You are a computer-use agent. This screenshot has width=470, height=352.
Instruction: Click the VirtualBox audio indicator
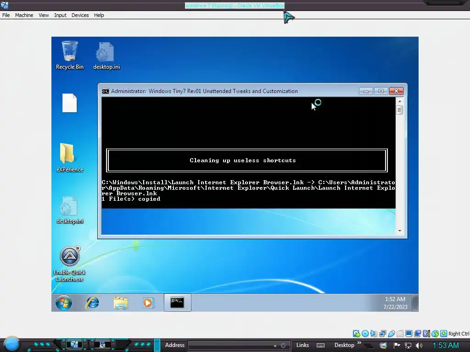coord(374,334)
